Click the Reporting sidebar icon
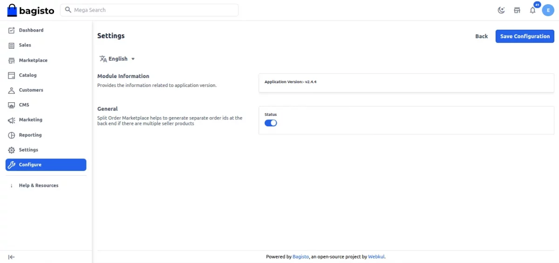Viewport: 559px width, 263px height. [x=12, y=135]
